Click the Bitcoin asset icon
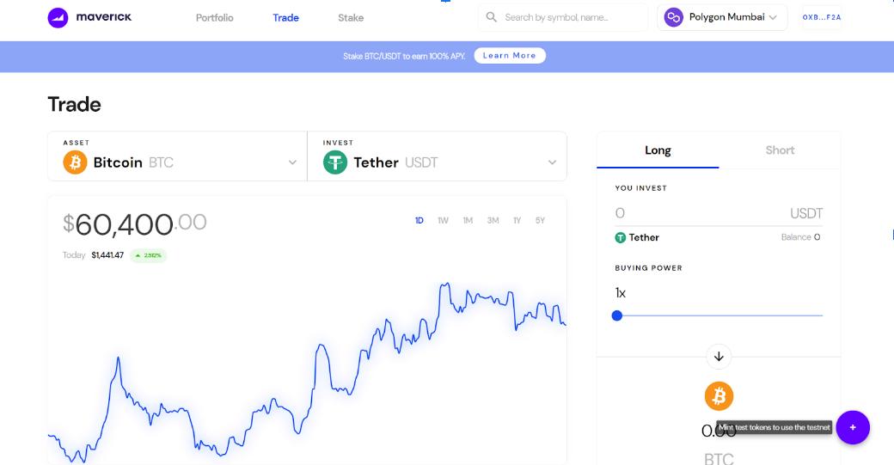The height and width of the screenshot is (465, 894). (x=76, y=162)
